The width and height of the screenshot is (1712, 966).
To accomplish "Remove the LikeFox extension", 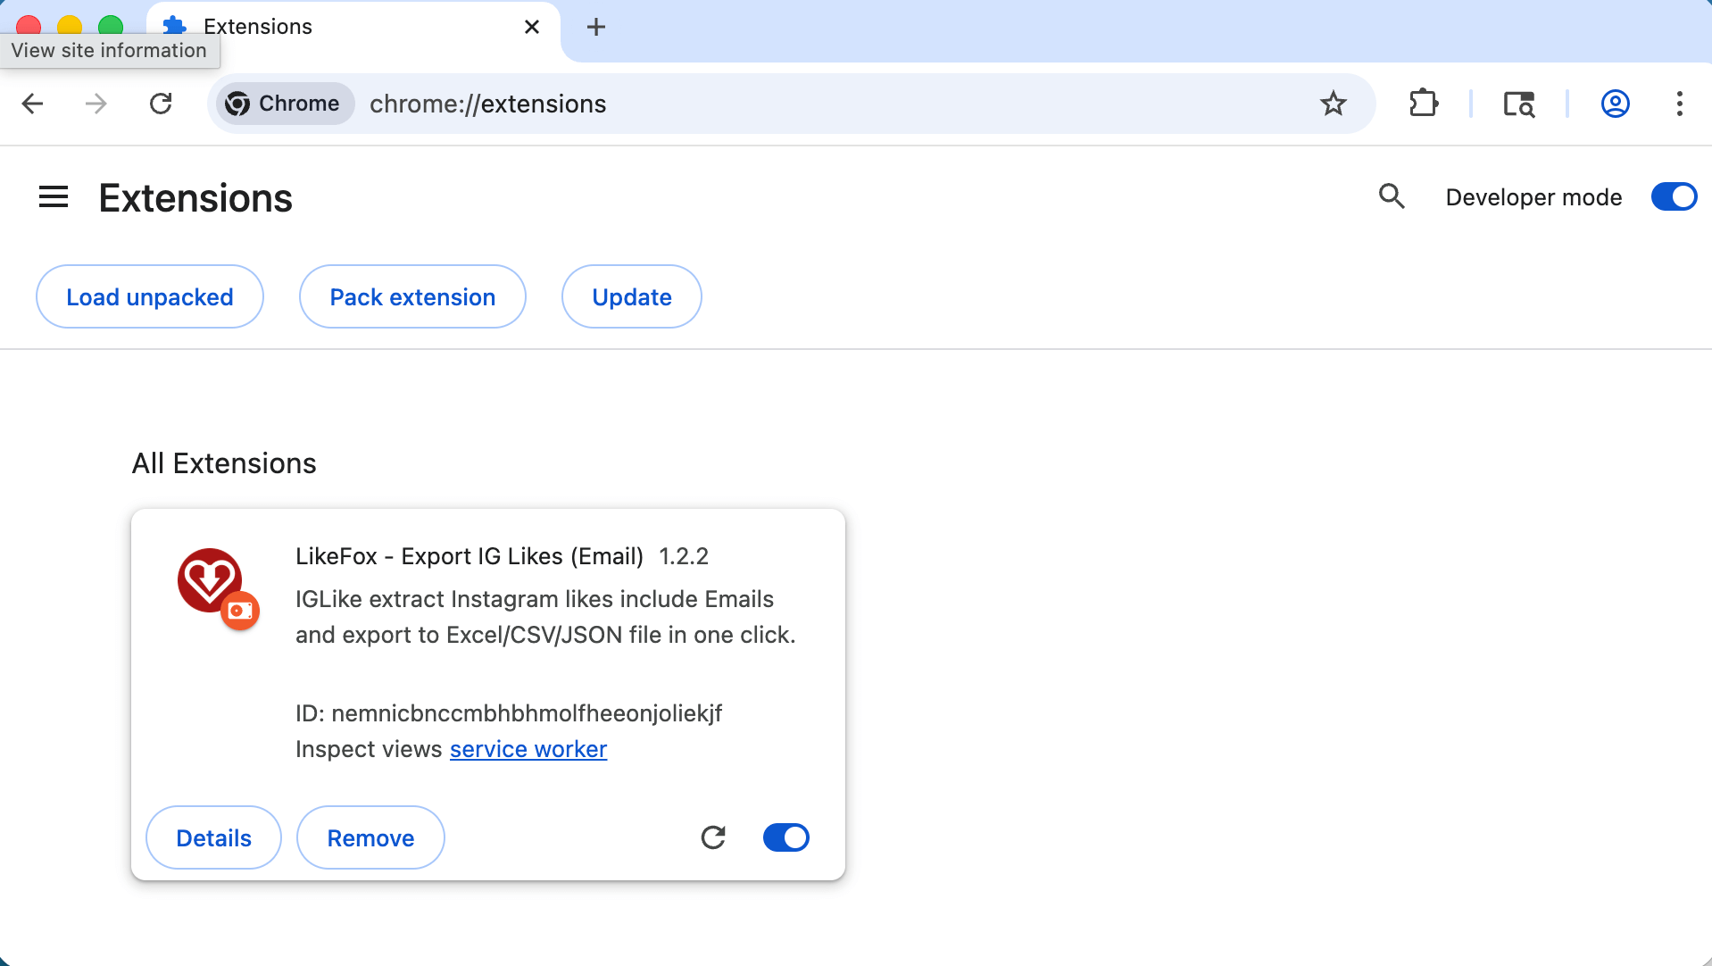I will 370,837.
